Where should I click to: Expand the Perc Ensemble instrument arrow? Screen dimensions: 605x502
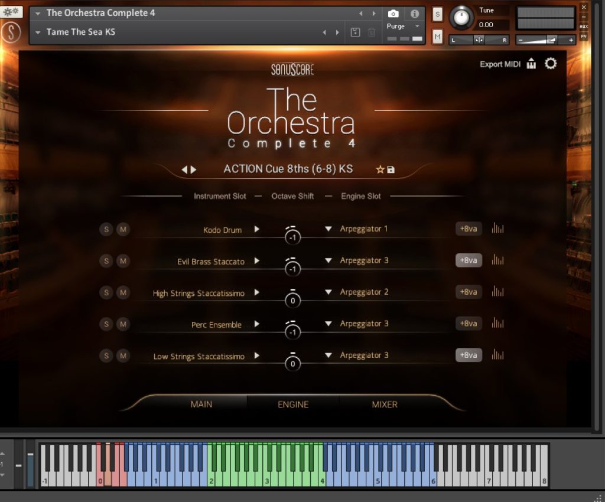pos(257,324)
